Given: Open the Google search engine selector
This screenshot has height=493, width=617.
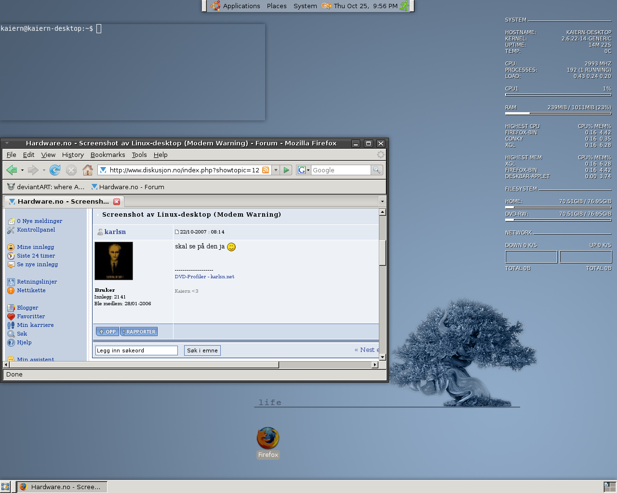Looking at the screenshot, I should (304, 170).
